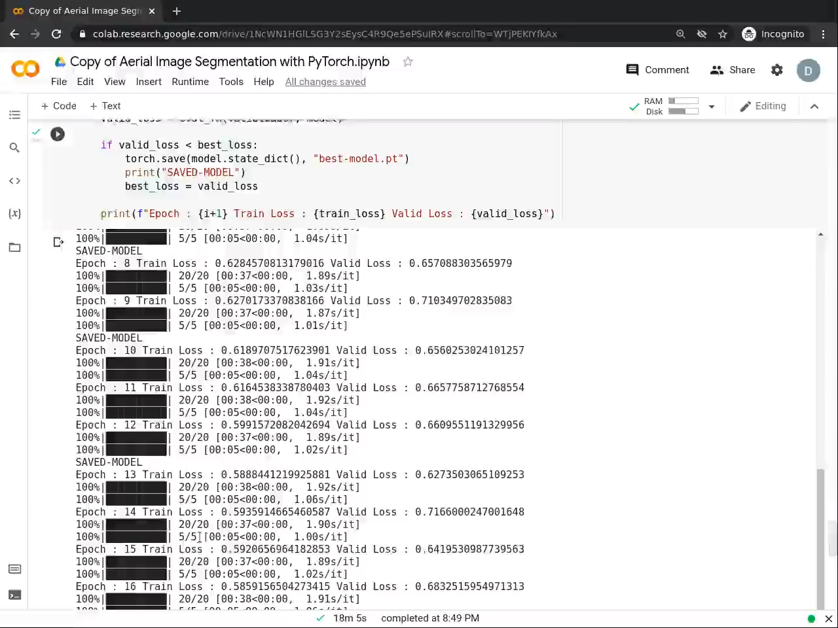Open notebook settings gear icon
The image size is (838, 628).
(x=777, y=70)
